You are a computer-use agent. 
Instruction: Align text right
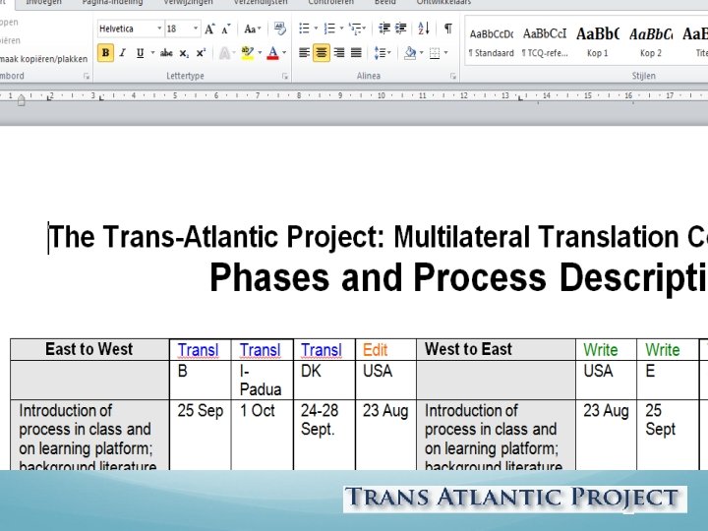[x=338, y=53]
